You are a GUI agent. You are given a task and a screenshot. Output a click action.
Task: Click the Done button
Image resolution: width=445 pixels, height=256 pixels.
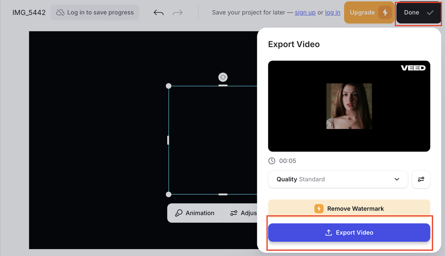point(419,12)
